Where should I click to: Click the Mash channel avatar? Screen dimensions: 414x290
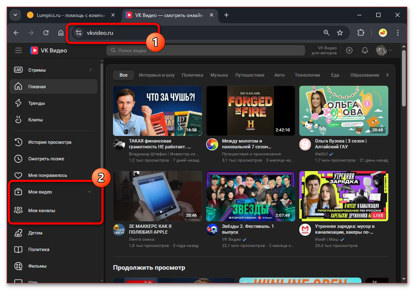point(305,230)
